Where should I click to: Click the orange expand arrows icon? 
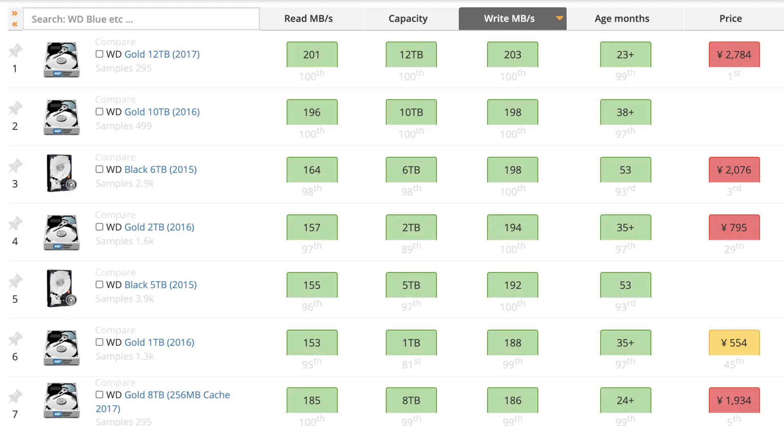tap(15, 13)
